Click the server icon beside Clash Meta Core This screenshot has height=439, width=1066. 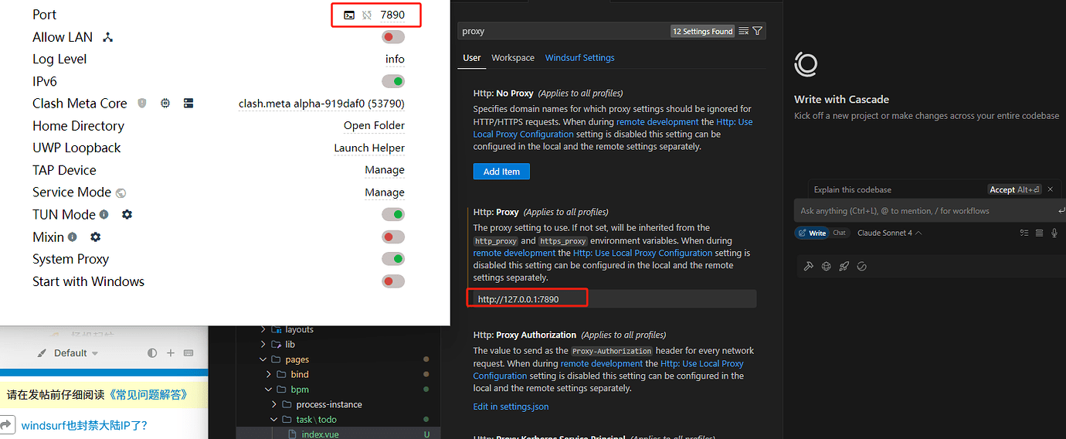188,103
